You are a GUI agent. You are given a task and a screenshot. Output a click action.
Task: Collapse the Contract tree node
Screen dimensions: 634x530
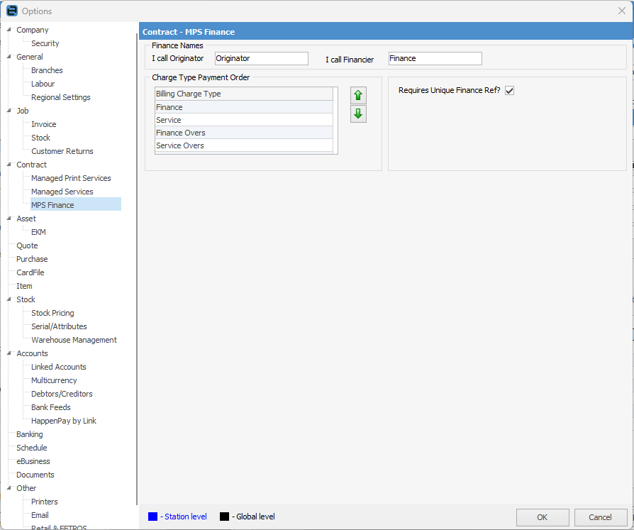pos(9,165)
